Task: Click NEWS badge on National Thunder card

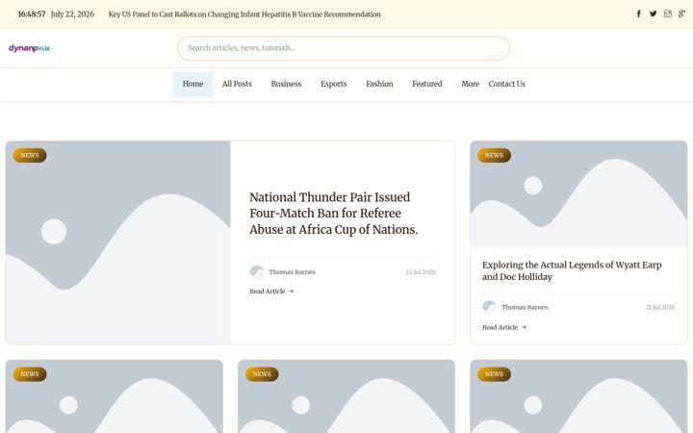Action: [30, 155]
